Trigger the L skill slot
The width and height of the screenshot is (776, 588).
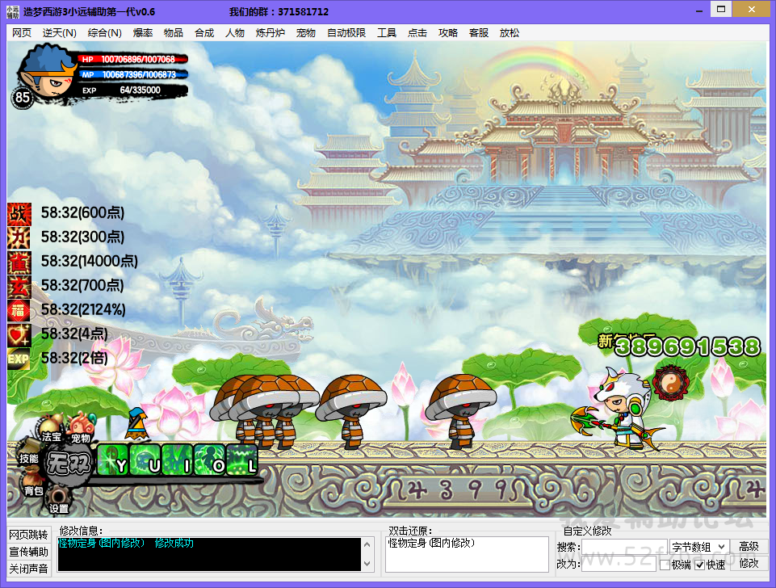pos(242,460)
